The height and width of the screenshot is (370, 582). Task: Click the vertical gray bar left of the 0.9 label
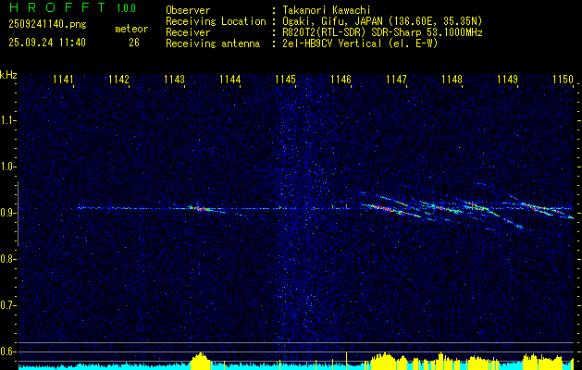click(19, 214)
